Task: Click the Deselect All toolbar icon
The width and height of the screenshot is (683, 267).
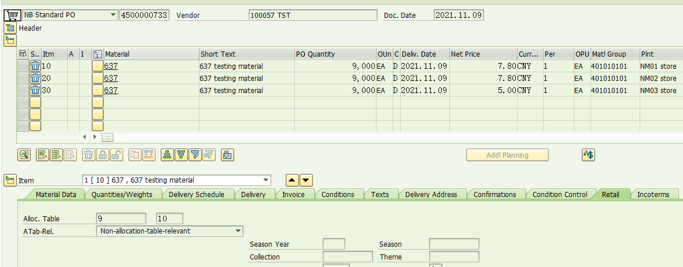Action: (x=71, y=155)
